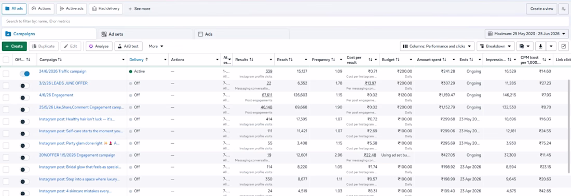Sort by Impressions column arrows

(510, 59)
